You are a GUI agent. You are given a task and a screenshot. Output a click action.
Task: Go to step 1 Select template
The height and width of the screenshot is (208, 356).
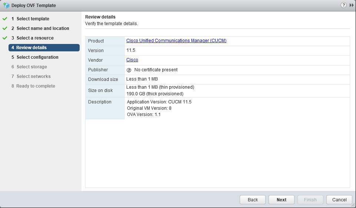pyautogui.click(x=30, y=19)
